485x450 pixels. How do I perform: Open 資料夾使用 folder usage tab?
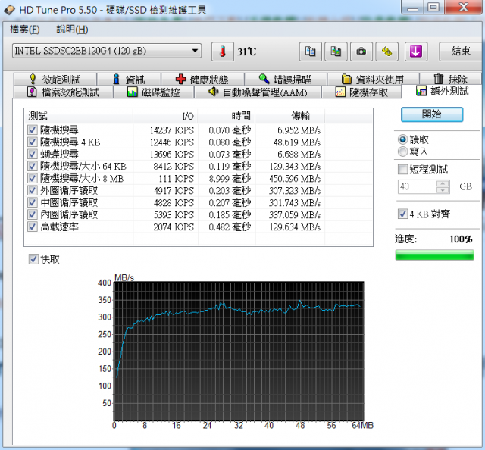point(373,80)
